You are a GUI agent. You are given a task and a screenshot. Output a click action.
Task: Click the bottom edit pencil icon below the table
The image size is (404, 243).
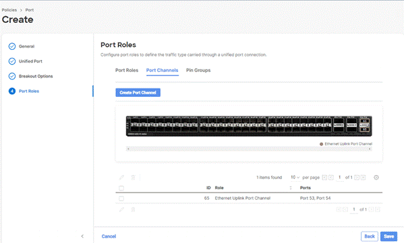pyautogui.click(x=121, y=209)
